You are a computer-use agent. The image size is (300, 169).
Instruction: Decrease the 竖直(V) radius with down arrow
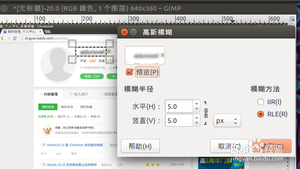(x=196, y=123)
